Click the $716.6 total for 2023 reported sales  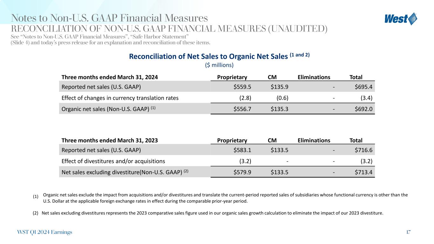(x=364, y=150)
